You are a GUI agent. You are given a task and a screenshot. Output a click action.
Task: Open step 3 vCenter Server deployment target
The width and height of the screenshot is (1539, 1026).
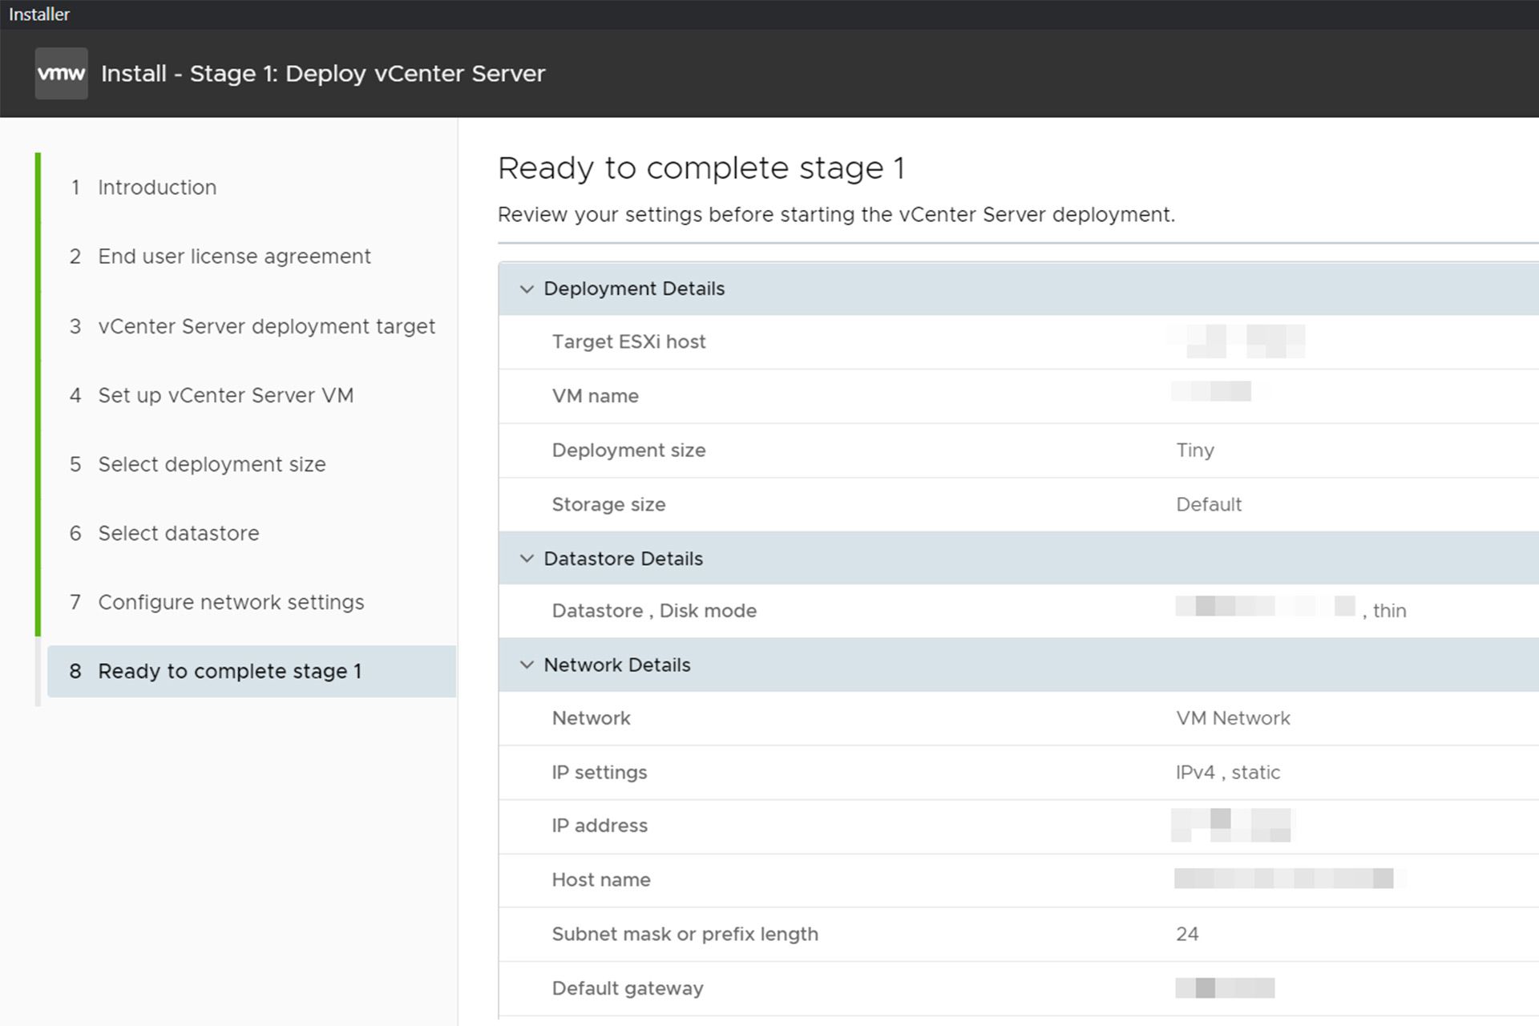(x=252, y=326)
